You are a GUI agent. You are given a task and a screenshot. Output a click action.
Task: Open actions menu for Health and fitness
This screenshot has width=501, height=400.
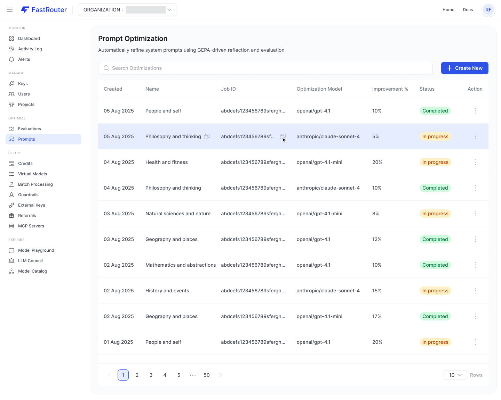[475, 162]
